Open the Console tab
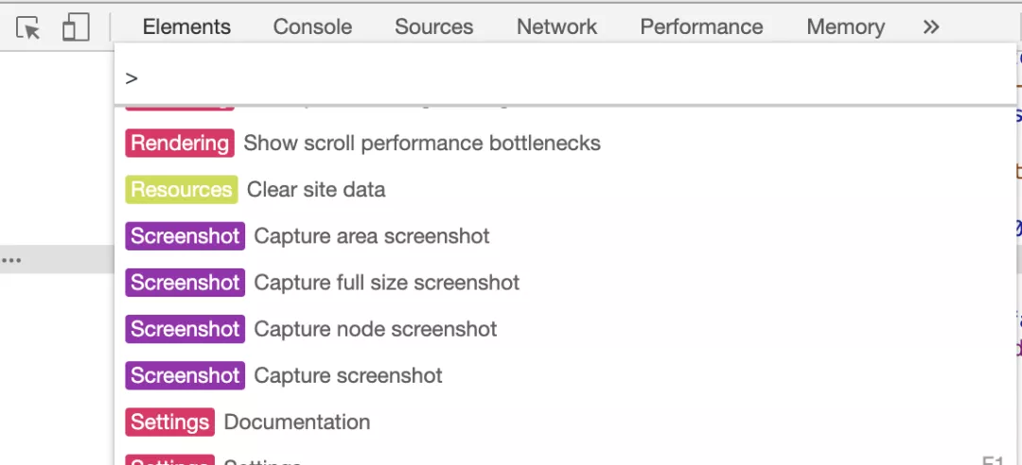Viewport: 1022px width, 465px height. pos(312,27)
